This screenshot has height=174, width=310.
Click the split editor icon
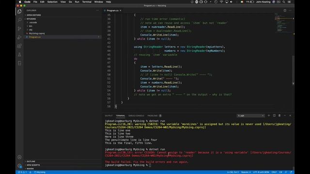285,10
